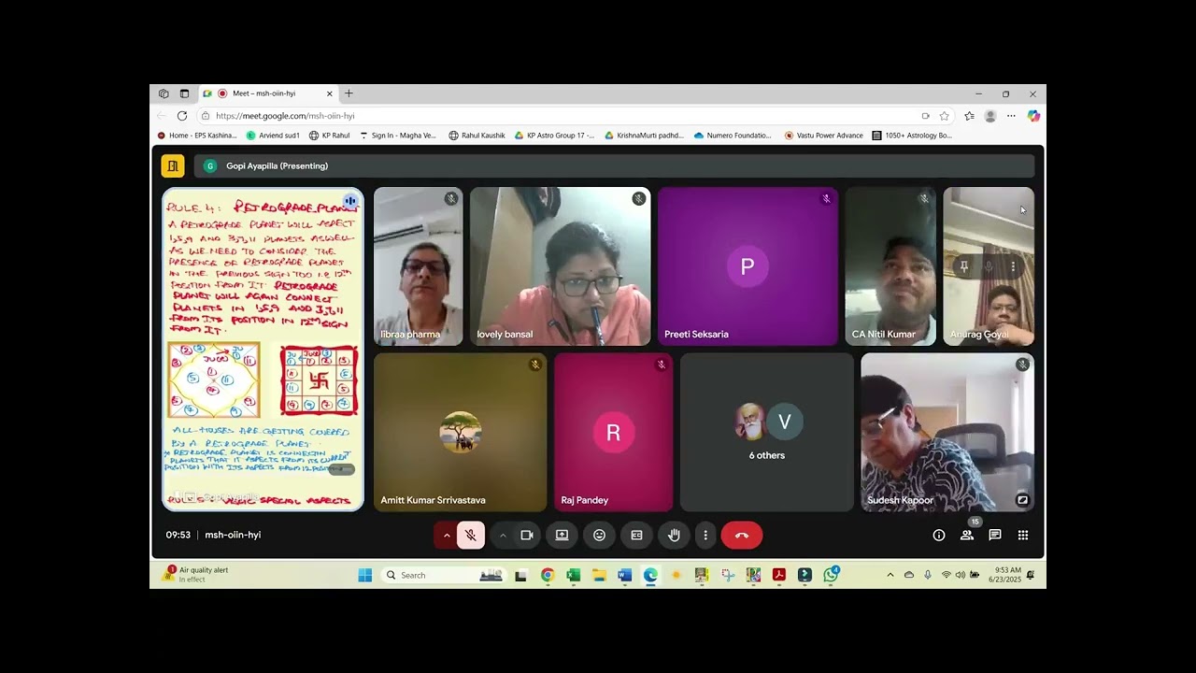The image size is (1196, 673).
Task: Open Rahul Kaushik bookmark
Action: (x=477, y=136)
